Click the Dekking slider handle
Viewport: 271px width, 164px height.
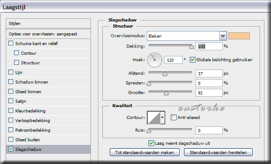tap(192, 47)
